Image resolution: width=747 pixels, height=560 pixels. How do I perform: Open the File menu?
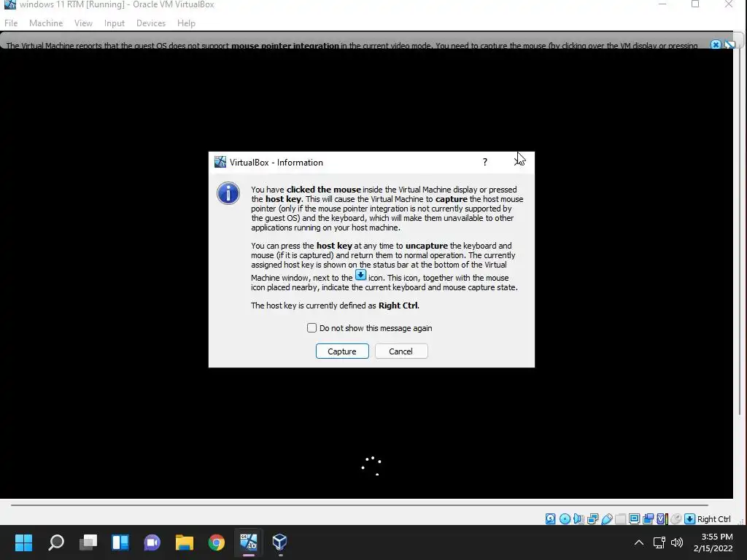tap(11, 23)
